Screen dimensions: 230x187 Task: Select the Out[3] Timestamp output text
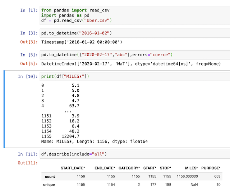82,42
